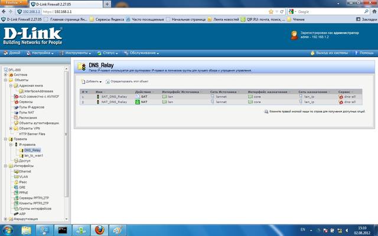Sort by Имя column header
378x236 pixels.
(x=99, y=92)
